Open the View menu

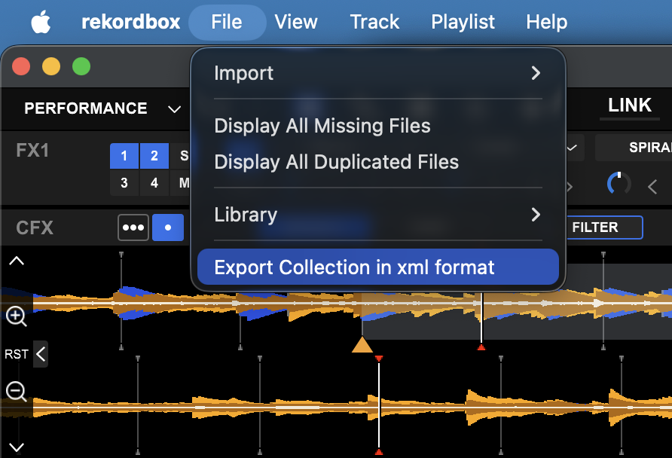coord(296,22)
